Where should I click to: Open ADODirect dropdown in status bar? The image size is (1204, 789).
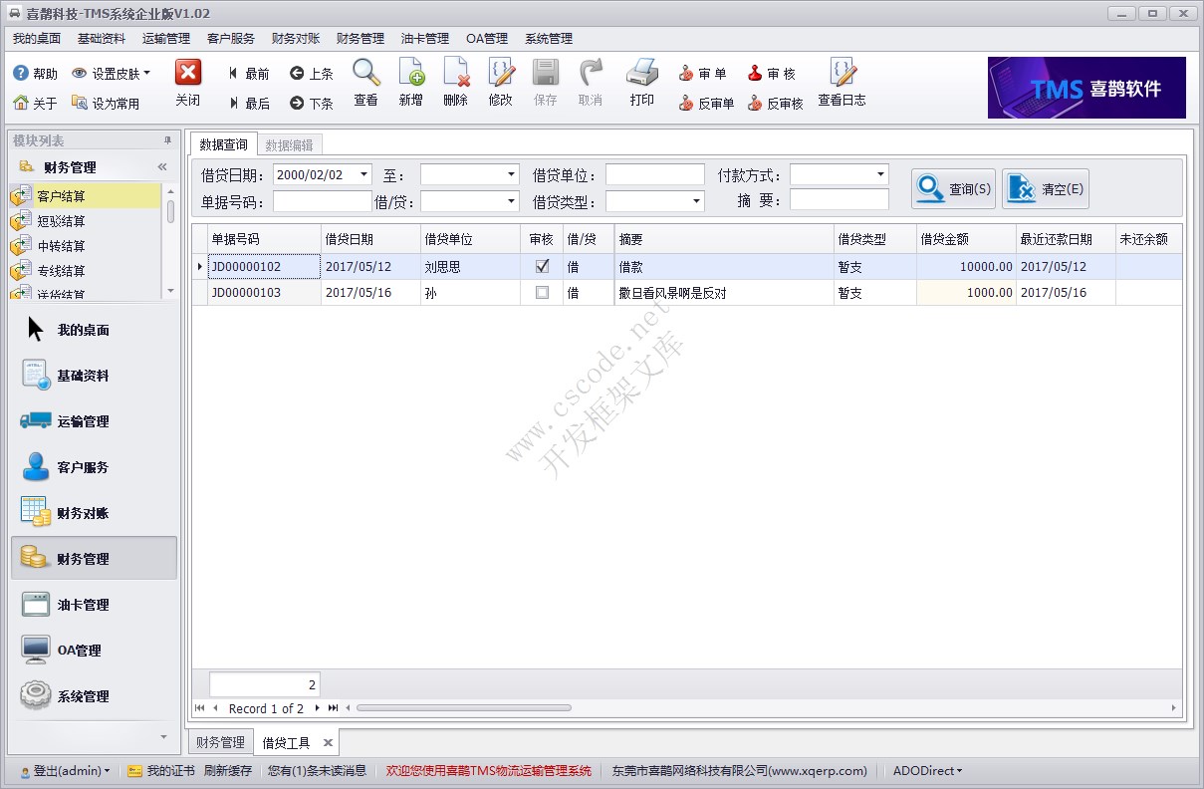927,771
